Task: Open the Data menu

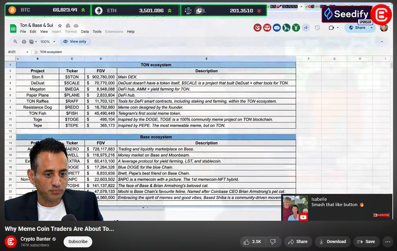Action: (85, 32)
